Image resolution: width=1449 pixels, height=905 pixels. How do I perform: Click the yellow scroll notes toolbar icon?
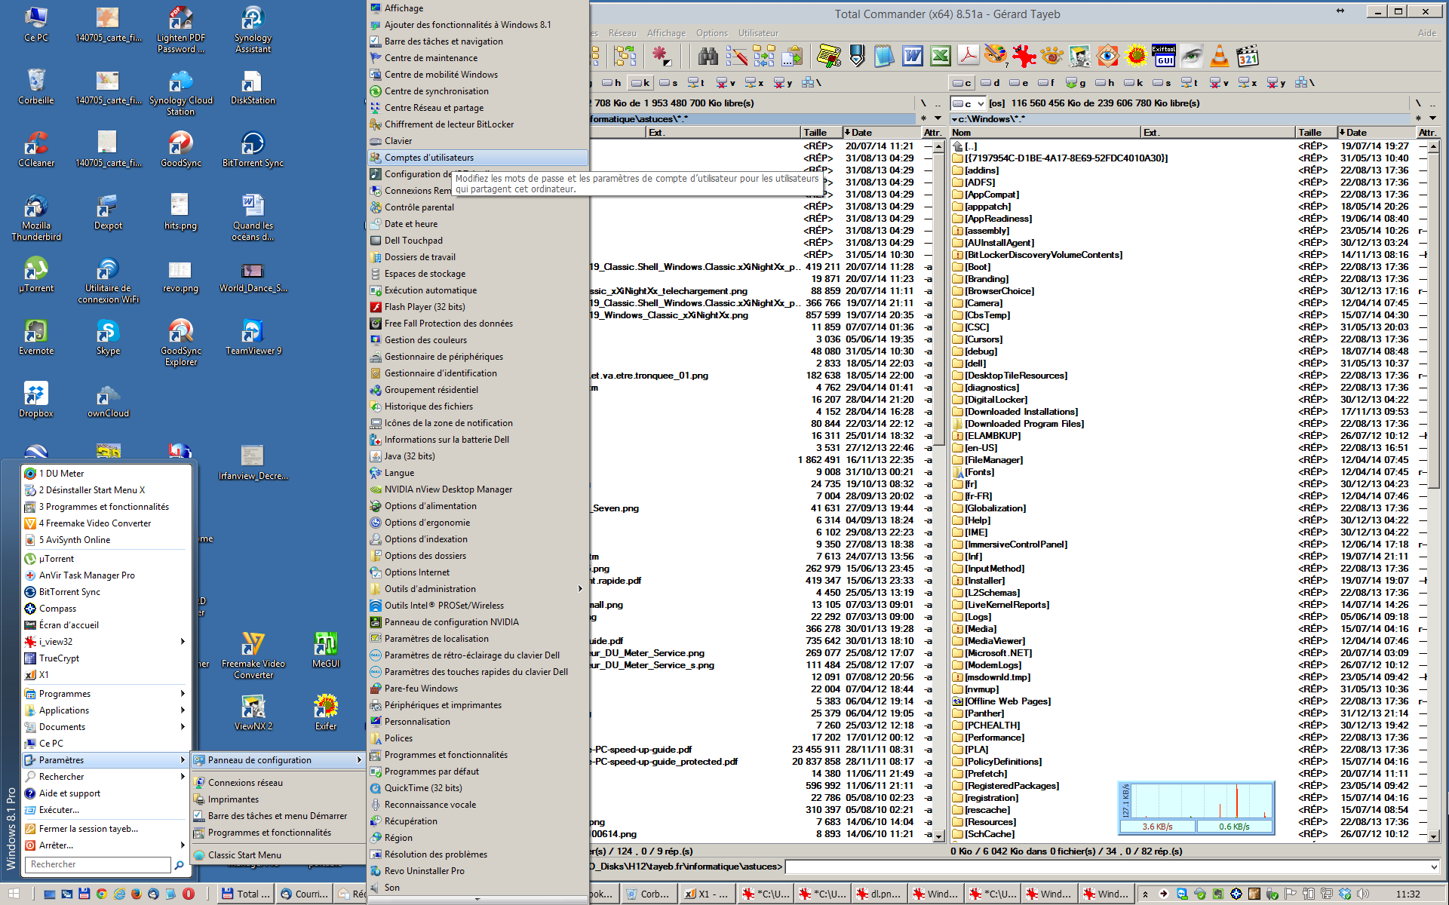point(828,56)
